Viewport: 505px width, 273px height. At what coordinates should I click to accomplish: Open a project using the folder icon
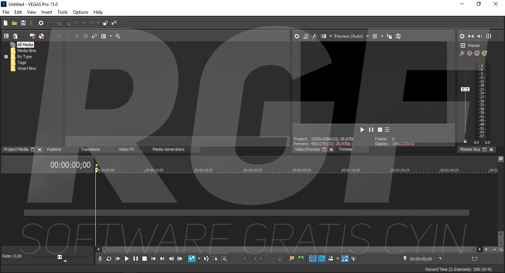(14, 23)
